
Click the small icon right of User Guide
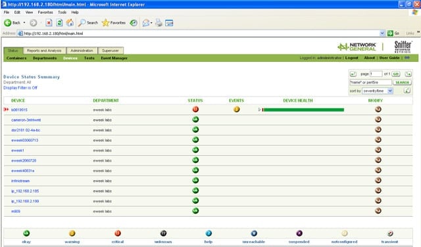coord(407,58)
